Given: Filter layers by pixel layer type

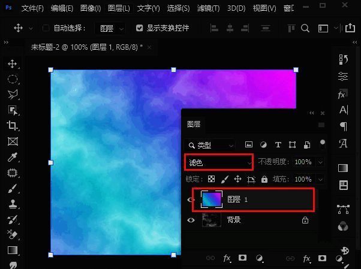Looking at the screenshot, I should (x=249, y=144).
